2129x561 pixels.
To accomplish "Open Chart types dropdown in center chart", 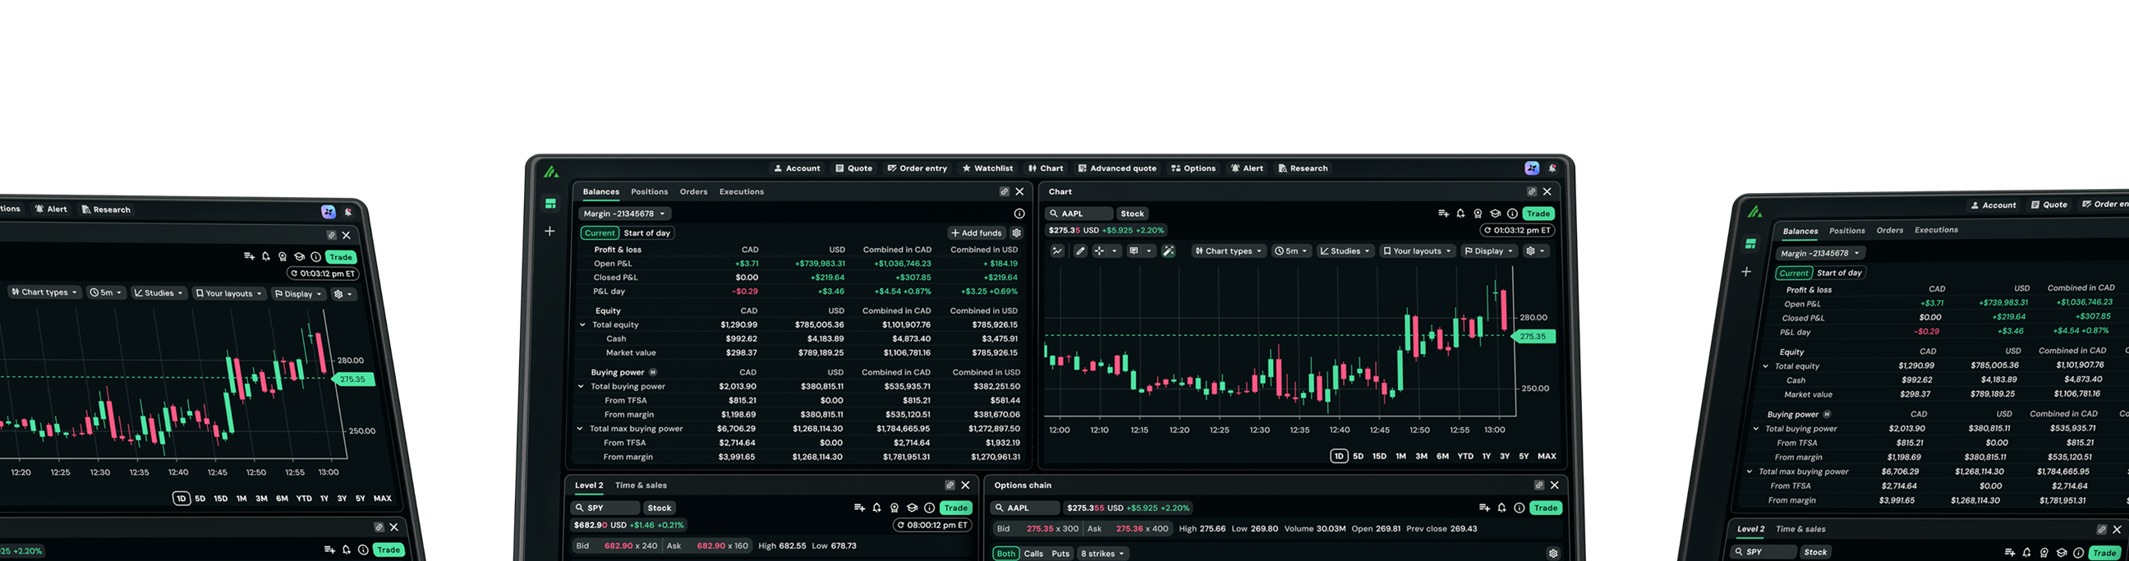I will (x=1228, y=251).
